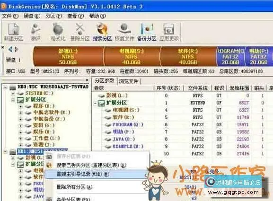Click the drive icon next to 程序 (D:)
273x201 pixels.
(x=28, y=106)
